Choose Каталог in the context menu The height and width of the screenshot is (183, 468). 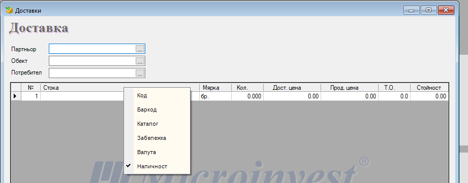[x=157, y=124]
